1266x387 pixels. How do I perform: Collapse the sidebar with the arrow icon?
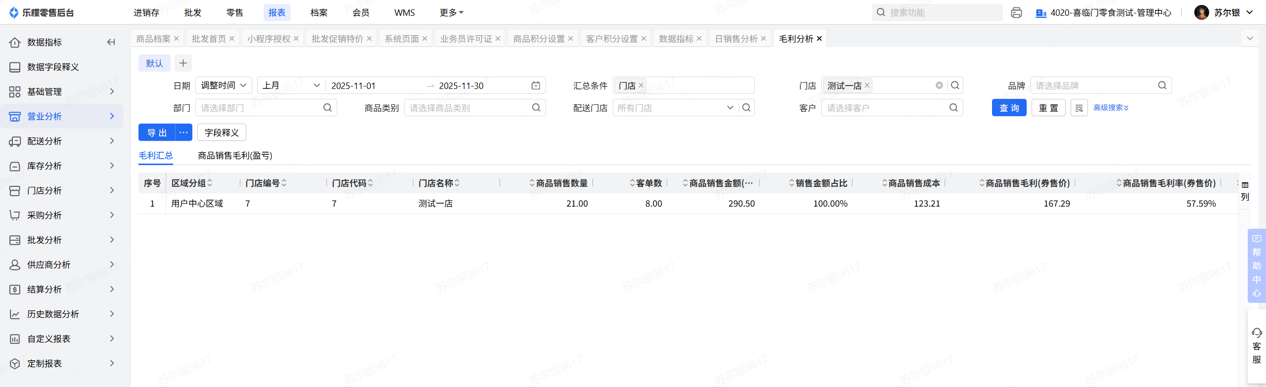tap(111, 42)
